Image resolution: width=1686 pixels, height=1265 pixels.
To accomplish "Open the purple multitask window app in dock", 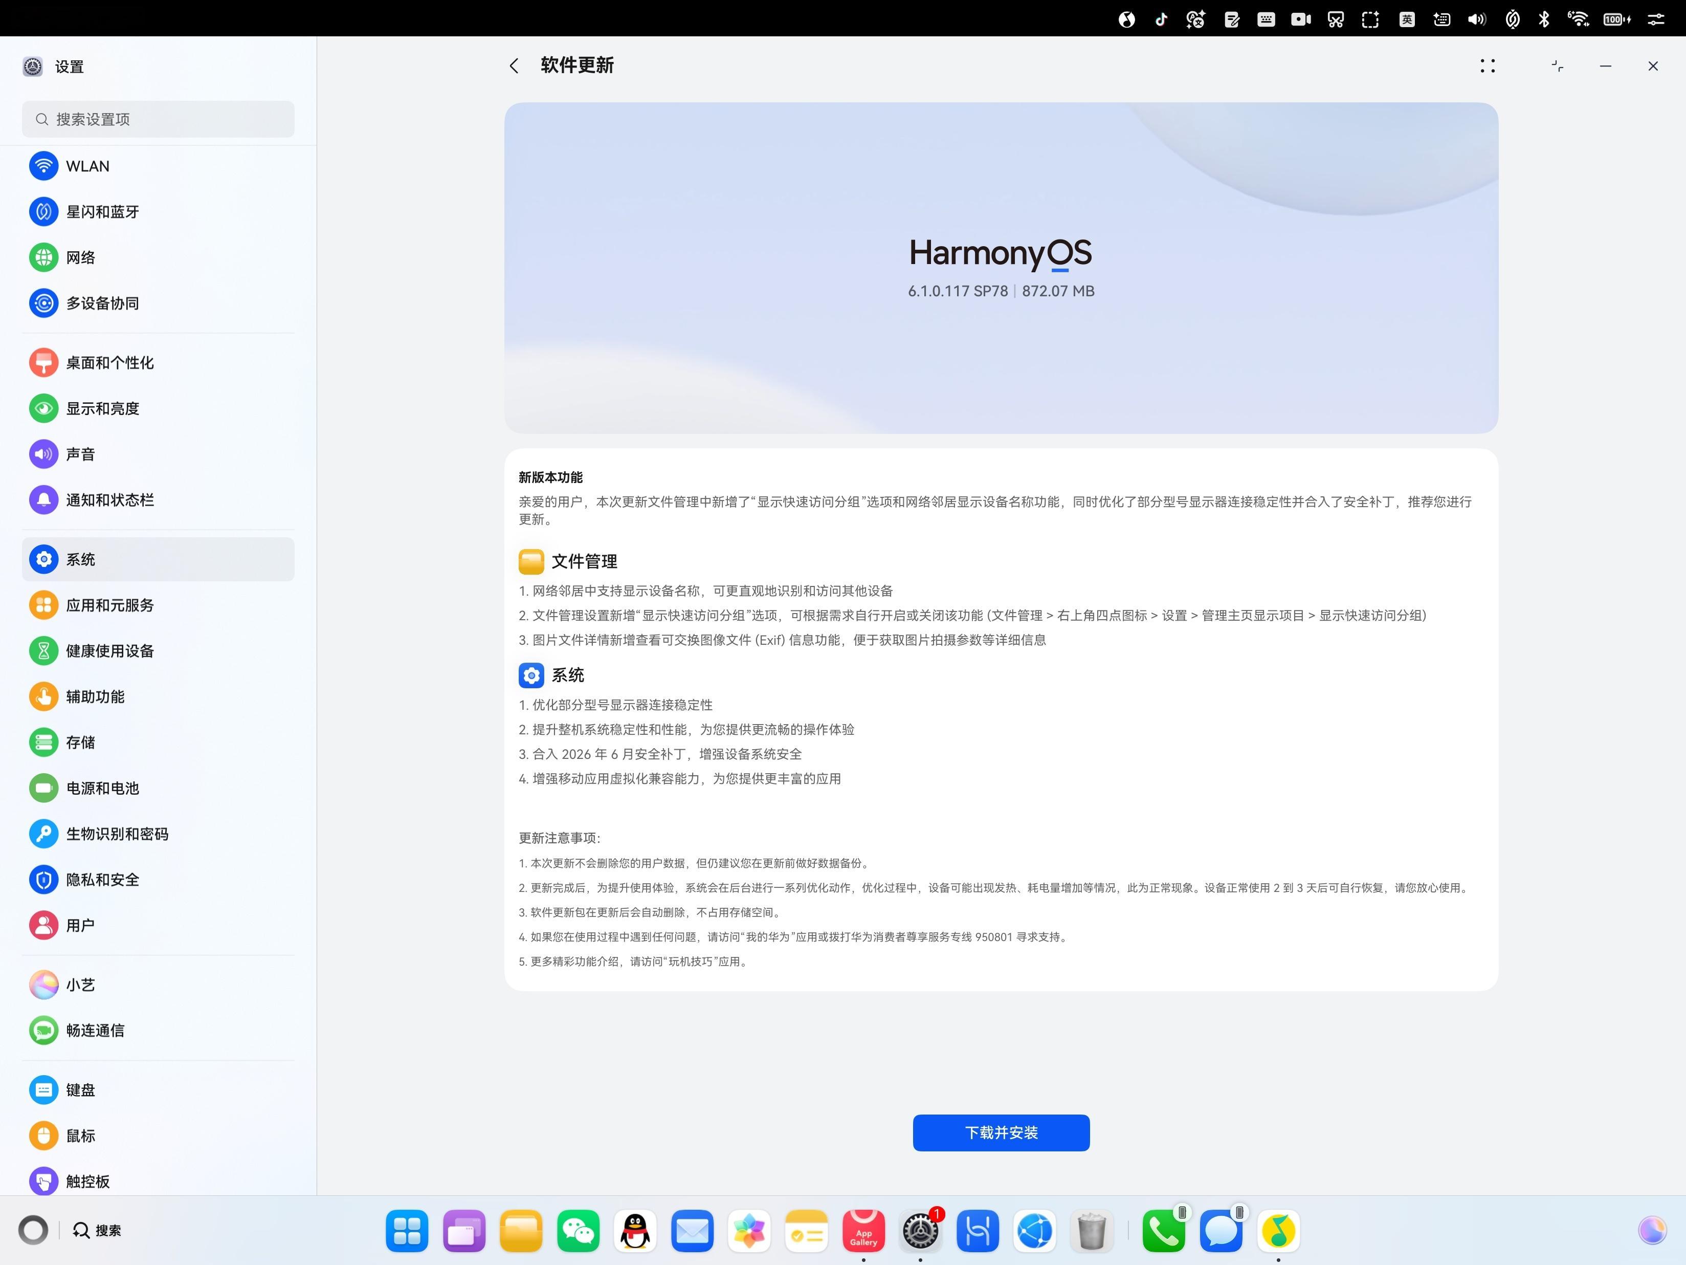I will click(x=464, y=1231).
